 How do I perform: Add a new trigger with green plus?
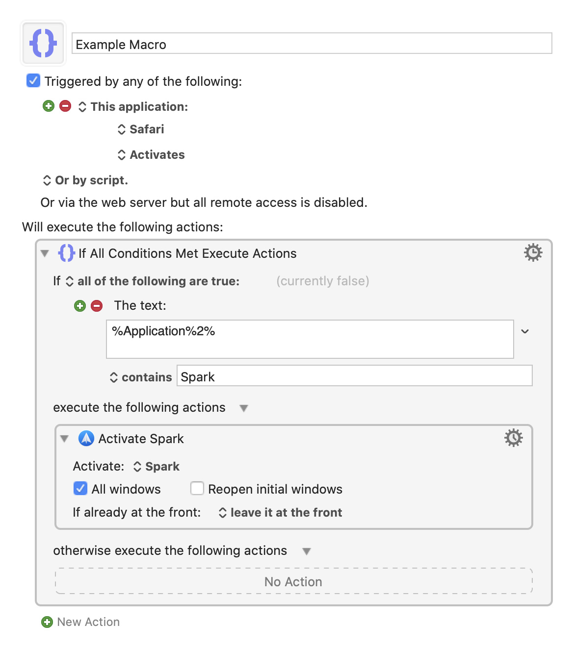(49, 106)
